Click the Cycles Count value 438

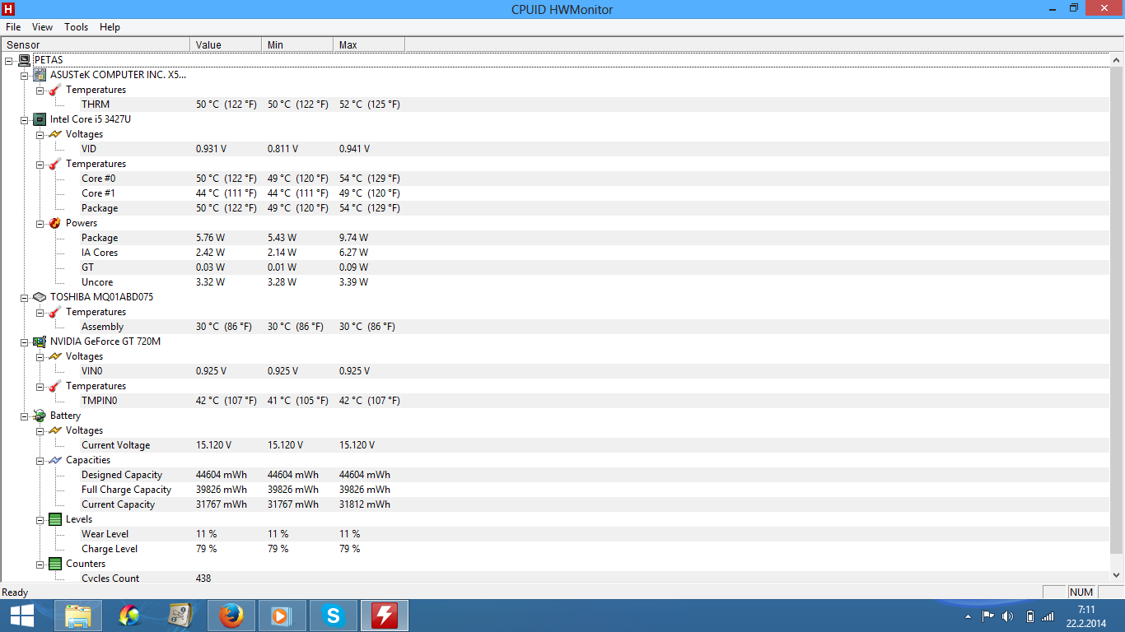(203, 578)
